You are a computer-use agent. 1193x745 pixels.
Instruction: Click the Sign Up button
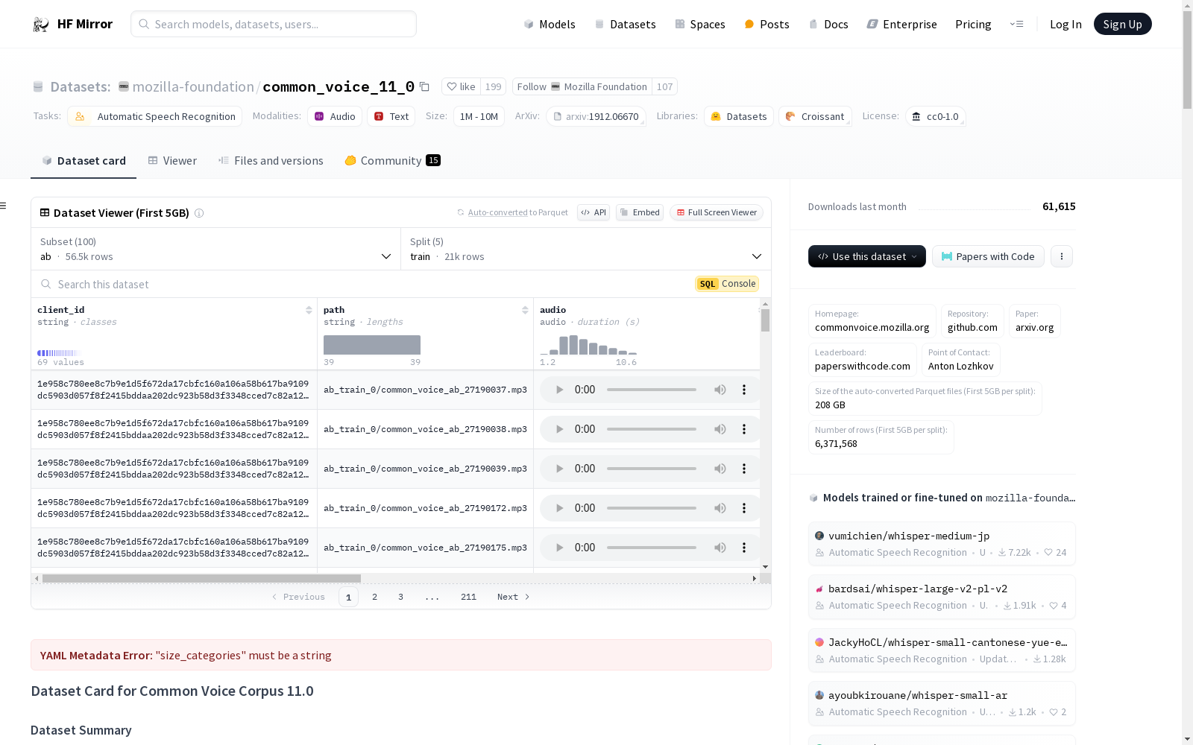click(1123, 24)
